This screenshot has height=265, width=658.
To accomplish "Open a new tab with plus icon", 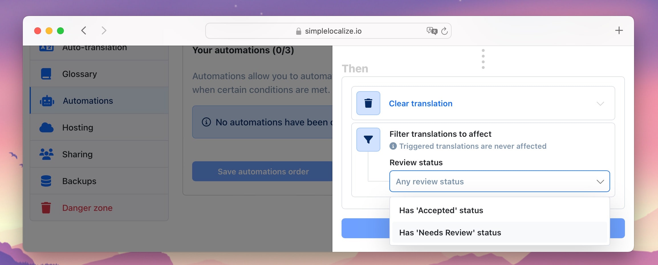I will point(619,30).
